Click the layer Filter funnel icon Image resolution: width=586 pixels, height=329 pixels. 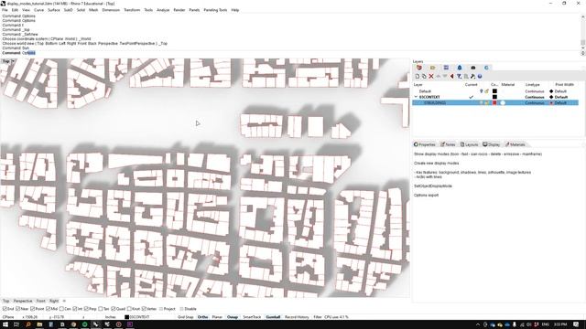click(459, 77)
